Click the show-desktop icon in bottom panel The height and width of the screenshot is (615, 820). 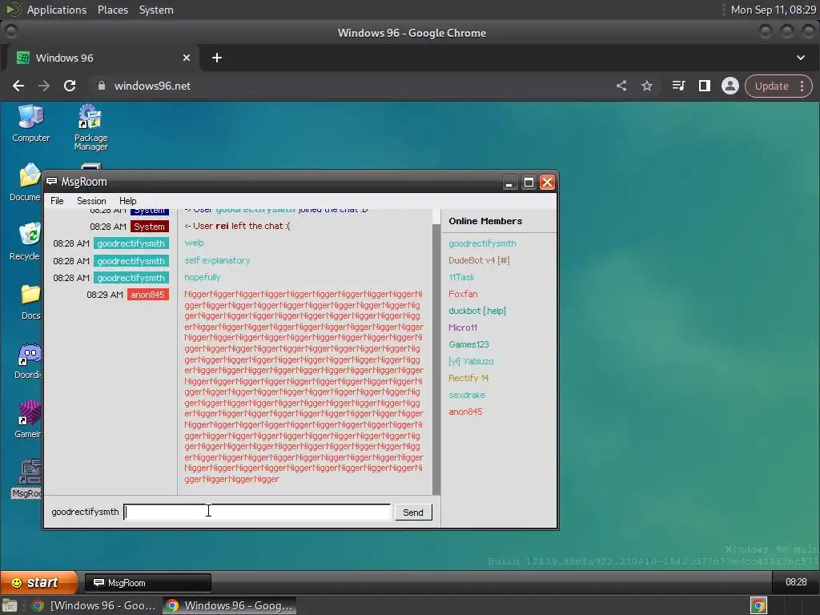point(10,605)
